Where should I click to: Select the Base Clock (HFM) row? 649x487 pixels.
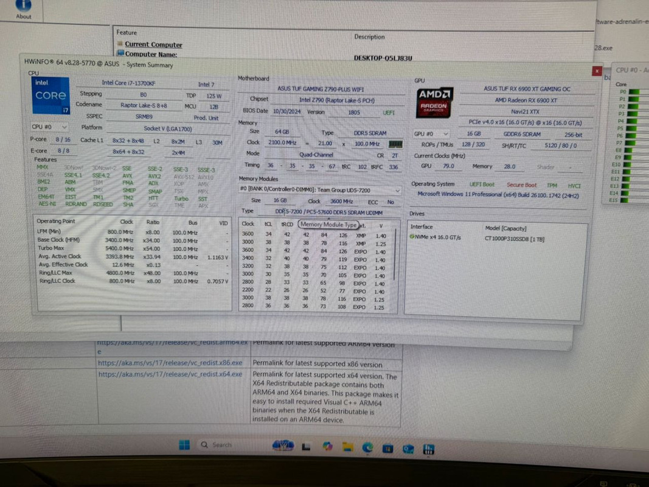[x=133, y=240]
